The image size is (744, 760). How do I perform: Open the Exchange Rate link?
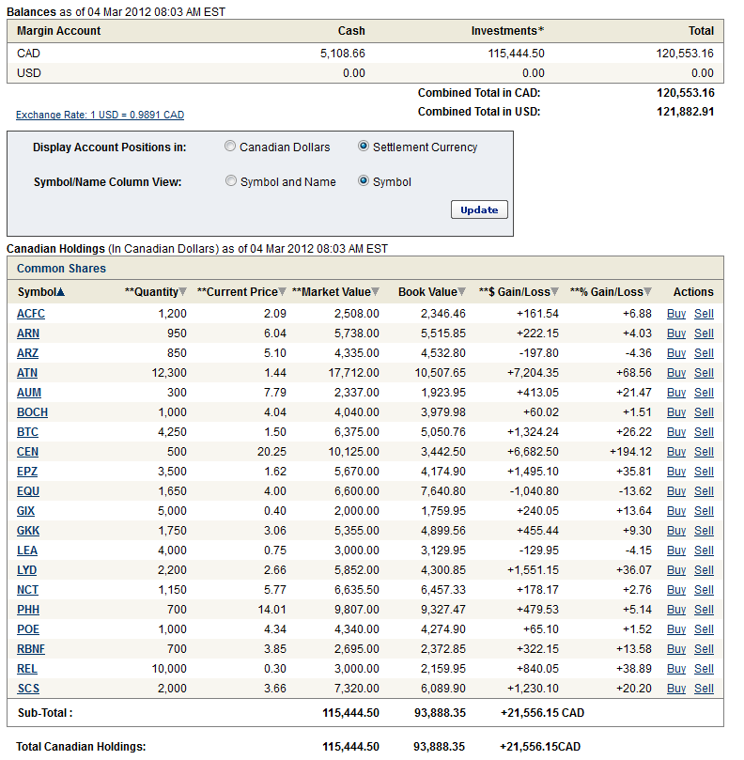[x=100, y=116]
